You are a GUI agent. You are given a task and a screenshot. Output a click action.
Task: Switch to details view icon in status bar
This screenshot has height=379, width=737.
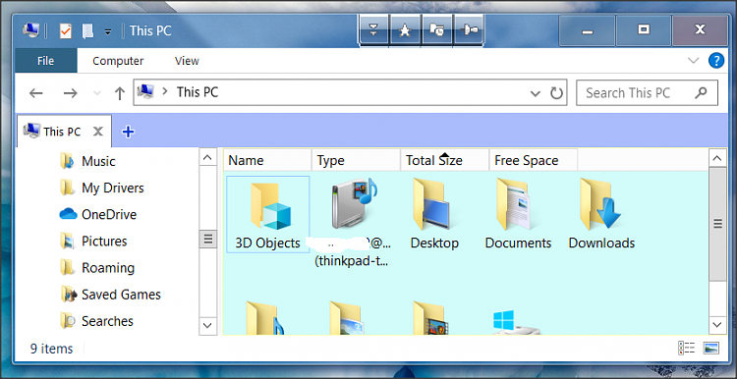687,348
